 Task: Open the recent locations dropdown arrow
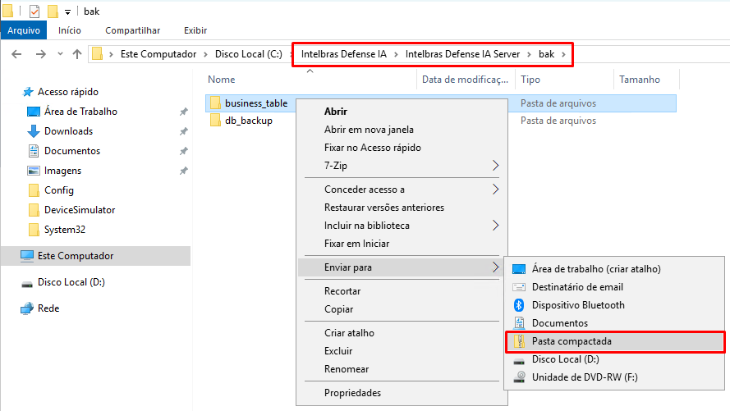tap(60, 54)
